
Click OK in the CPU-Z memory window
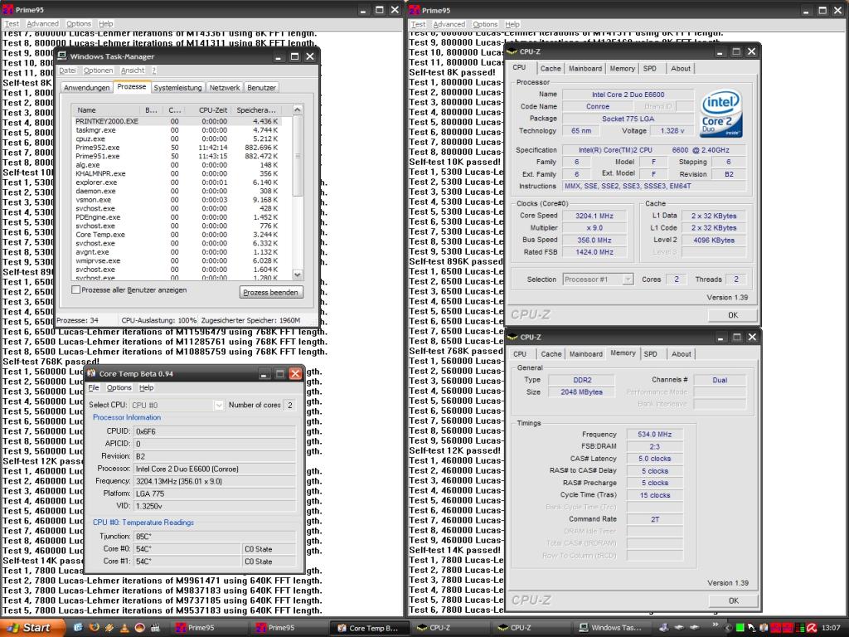click(733, 601)
